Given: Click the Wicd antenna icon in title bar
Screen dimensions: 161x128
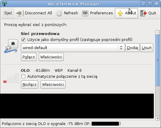Looking at the screenshot, I should (x=5, y=4).
